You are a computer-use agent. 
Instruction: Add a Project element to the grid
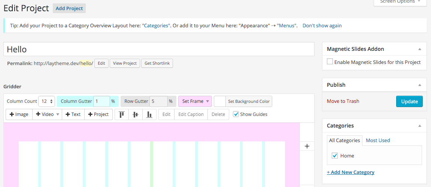click(x=98, y=114)
